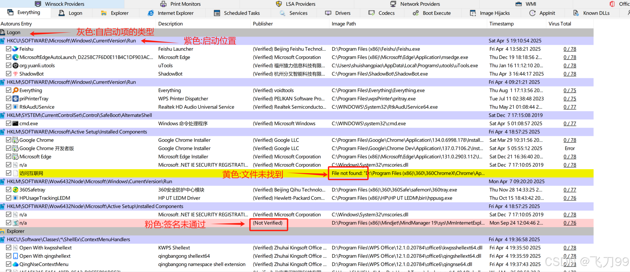Sort by the Autoruns Entry column header
Image resolution: width=630 pixels, height=272 pixels.
coord(78,24)
